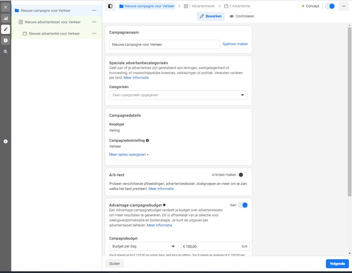This screenshot has height=273, width=352.
Task: Click the campaign folder icon in tree
Action: [17, 11]
